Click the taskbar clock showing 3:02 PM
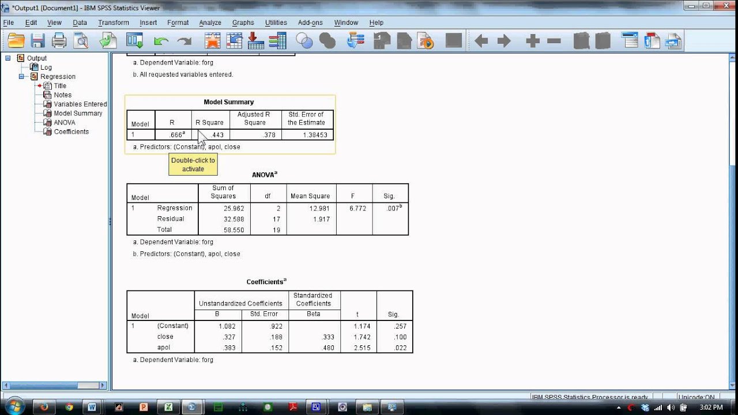Viewport: 738px width, 415px height. 711,407
